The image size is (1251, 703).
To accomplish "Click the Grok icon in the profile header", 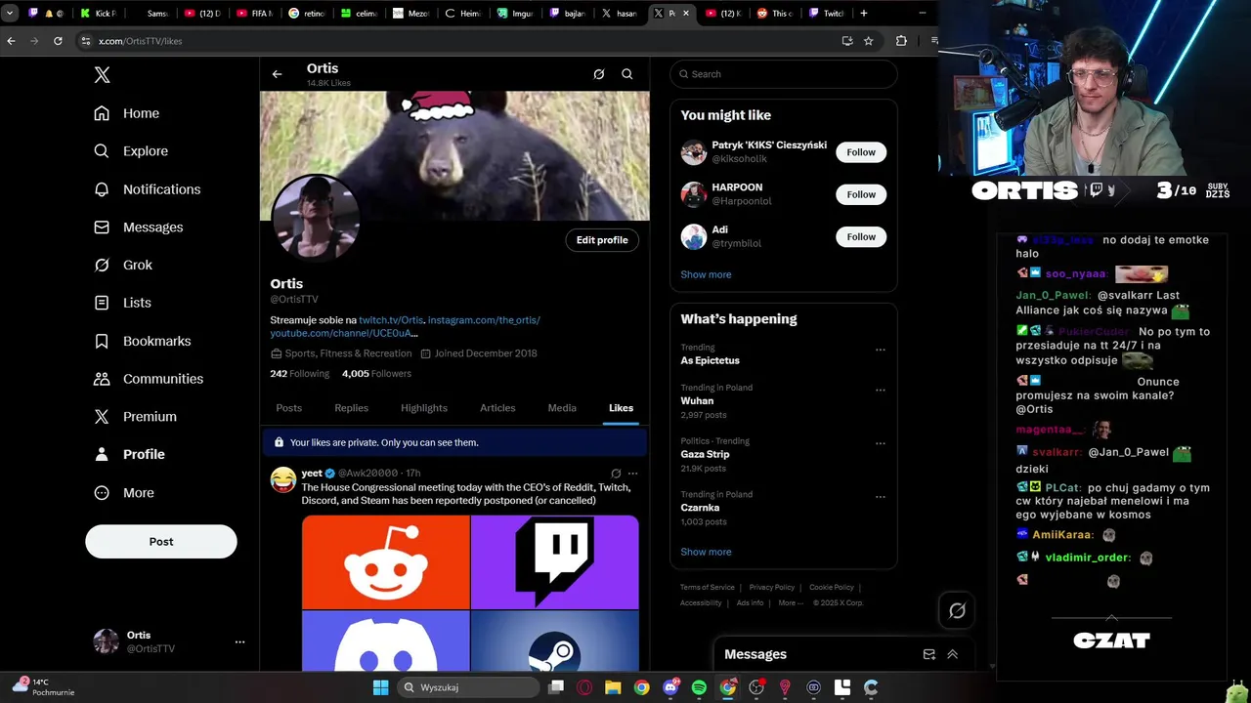I will click(x=599, y=74).
